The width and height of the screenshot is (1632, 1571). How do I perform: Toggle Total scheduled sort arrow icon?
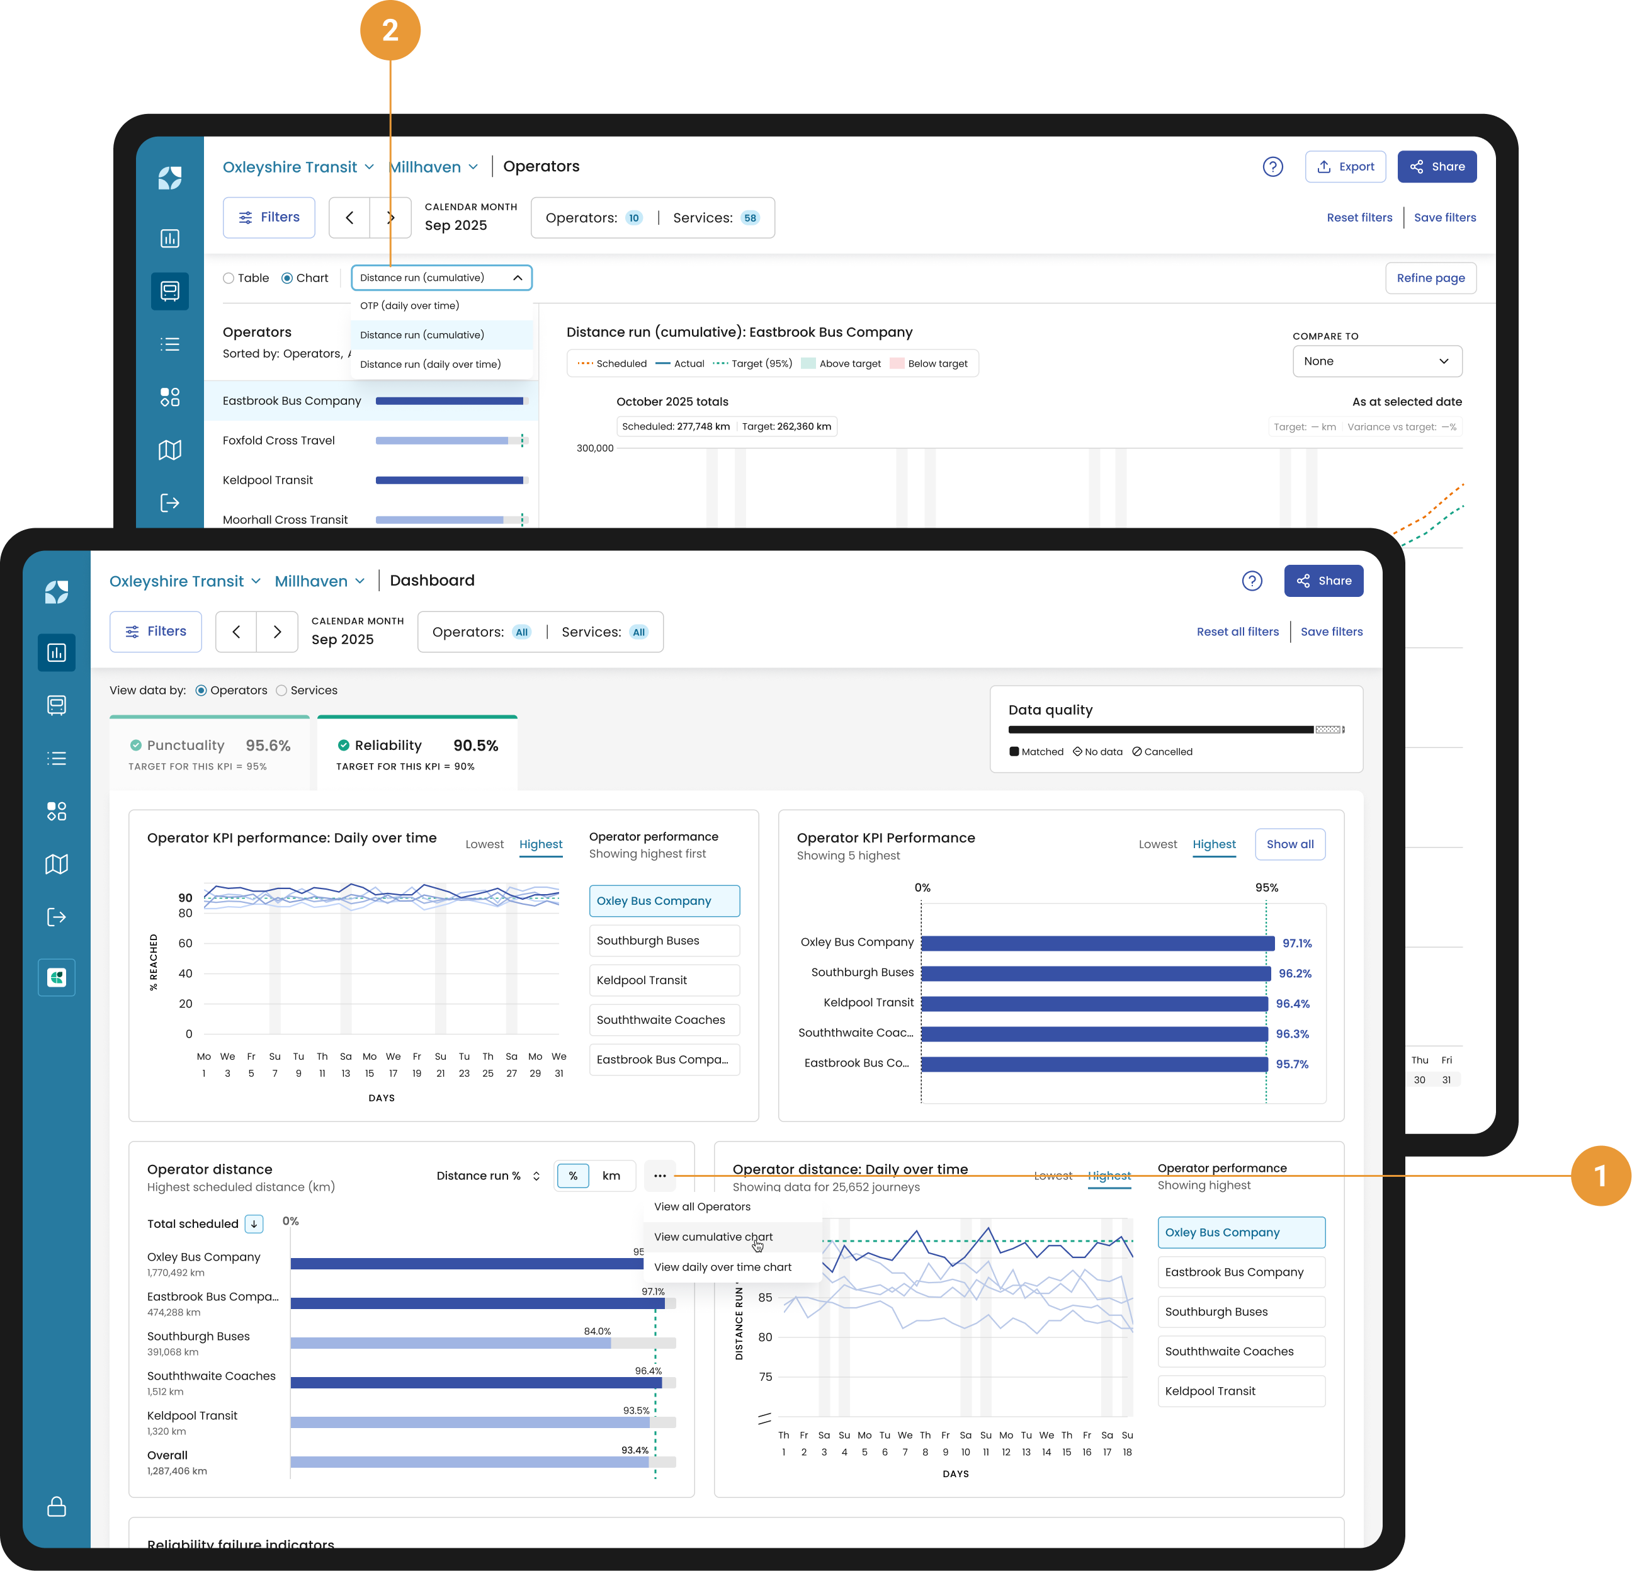point(254,1224)
